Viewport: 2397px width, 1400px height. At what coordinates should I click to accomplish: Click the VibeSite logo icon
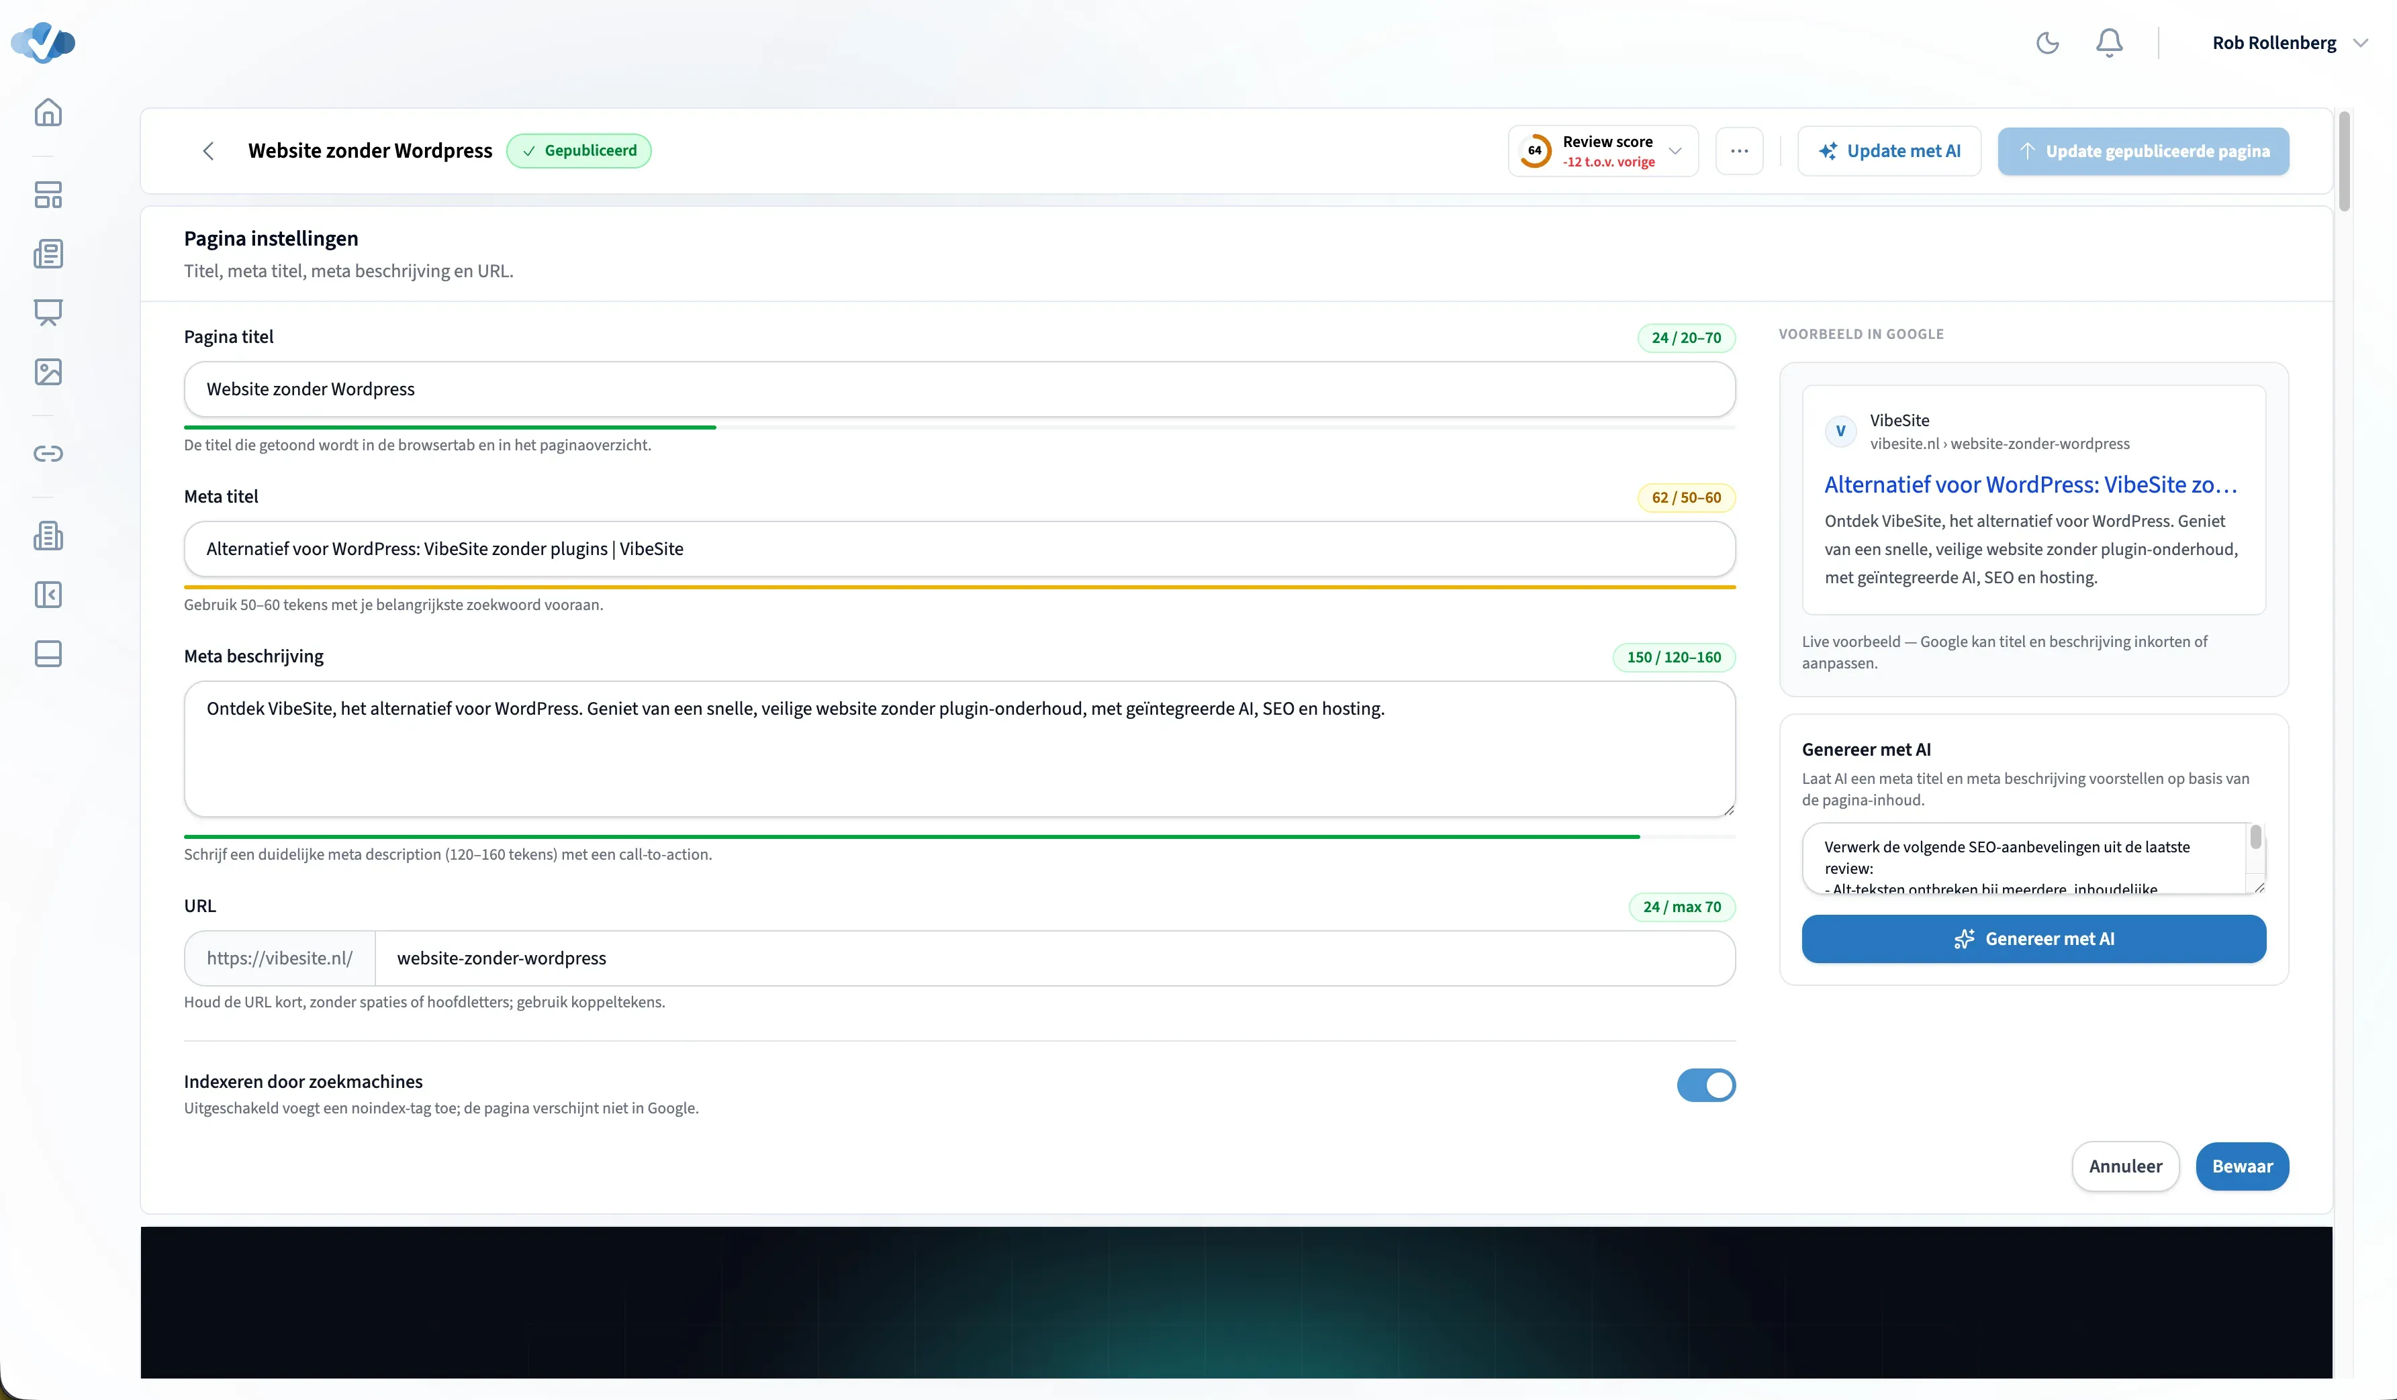43,43
